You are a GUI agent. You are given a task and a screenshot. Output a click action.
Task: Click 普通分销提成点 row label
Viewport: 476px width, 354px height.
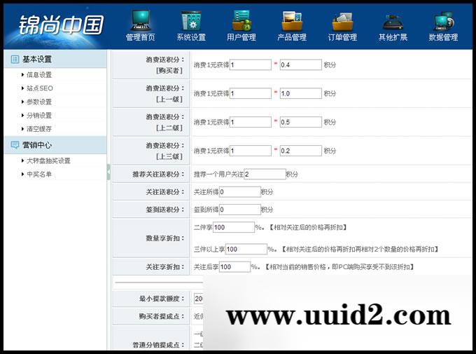pyautogui.click(x=158, y=345)
